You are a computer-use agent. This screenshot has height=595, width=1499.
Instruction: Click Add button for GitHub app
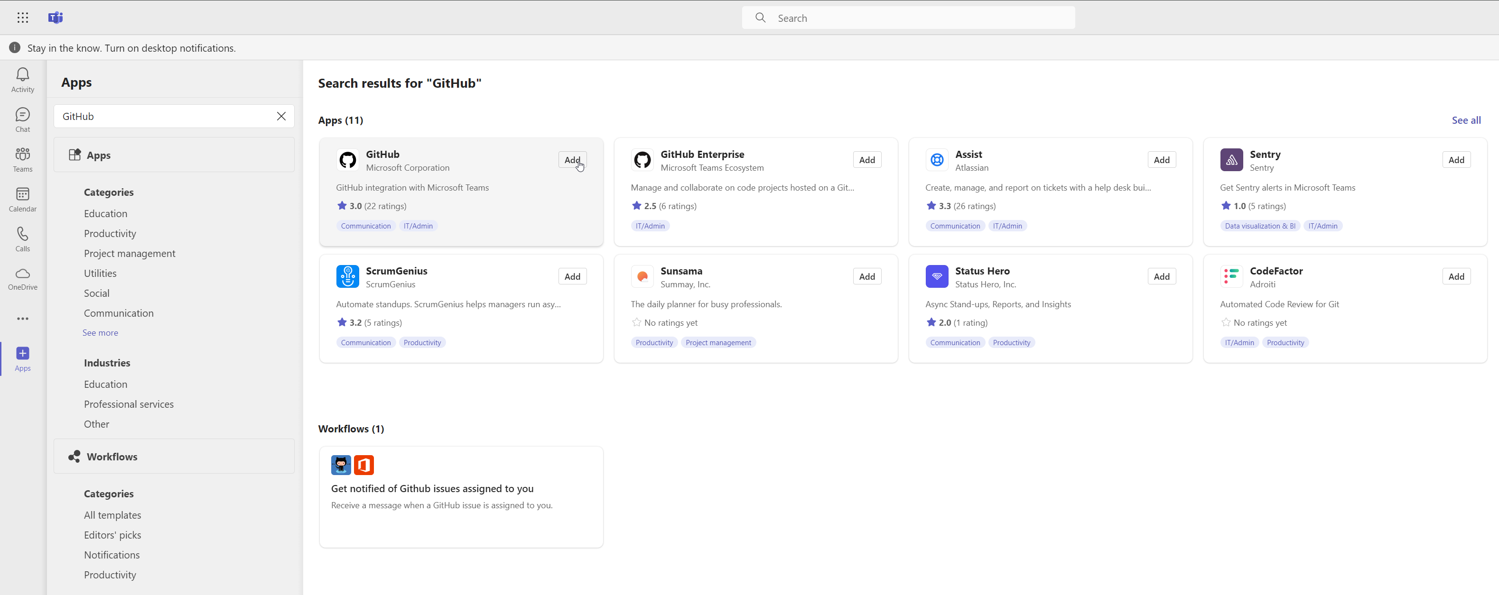(x=573, y=159)
